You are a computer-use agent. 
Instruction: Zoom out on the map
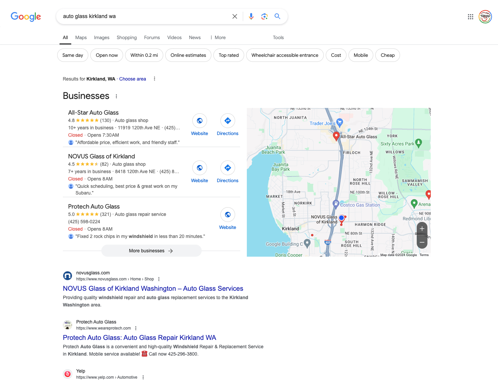click(422, 242)
